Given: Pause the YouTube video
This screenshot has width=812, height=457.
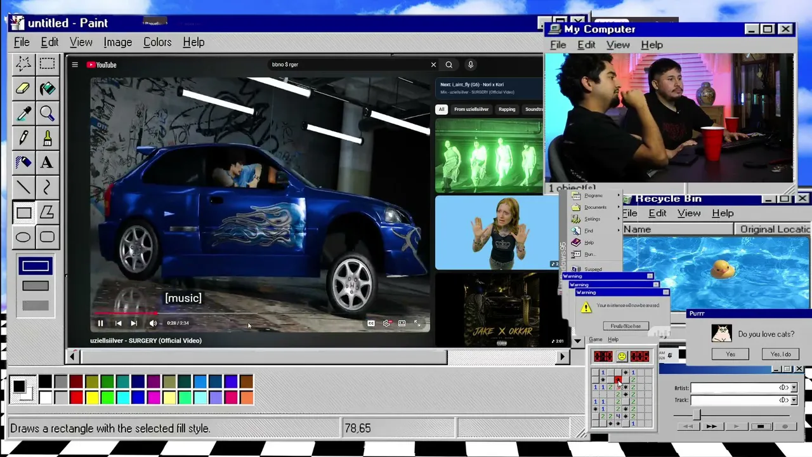Looking at the screenshot, I should click(x=100, y=323).
